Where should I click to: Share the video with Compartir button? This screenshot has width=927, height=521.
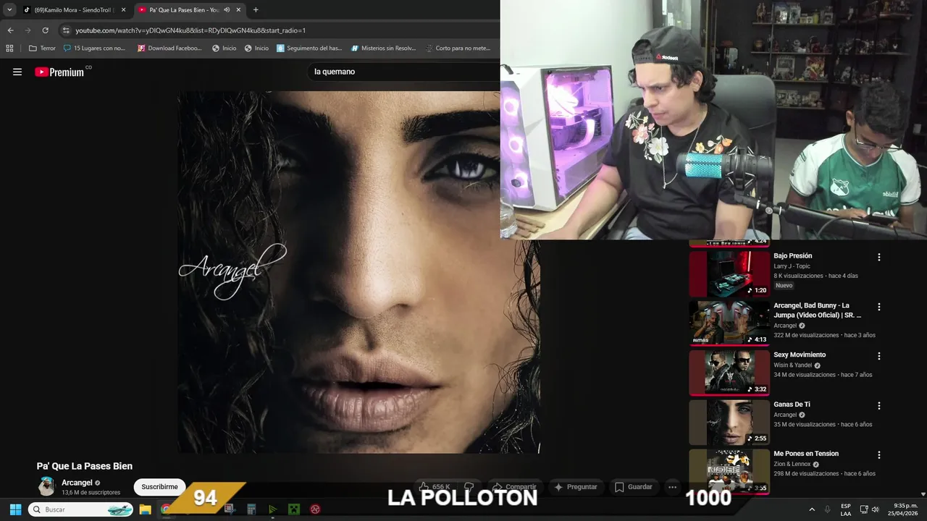[x=514, y=487]
